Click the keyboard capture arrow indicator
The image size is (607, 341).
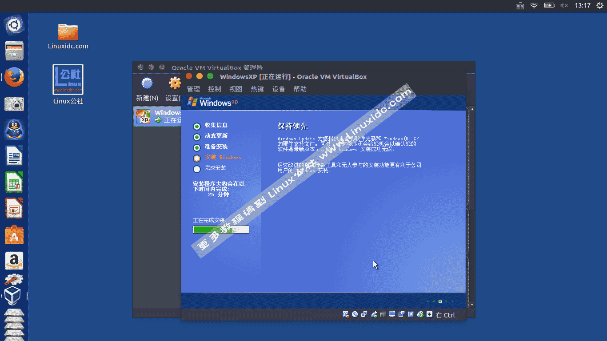pyautogui.click(x=429, y=314)
